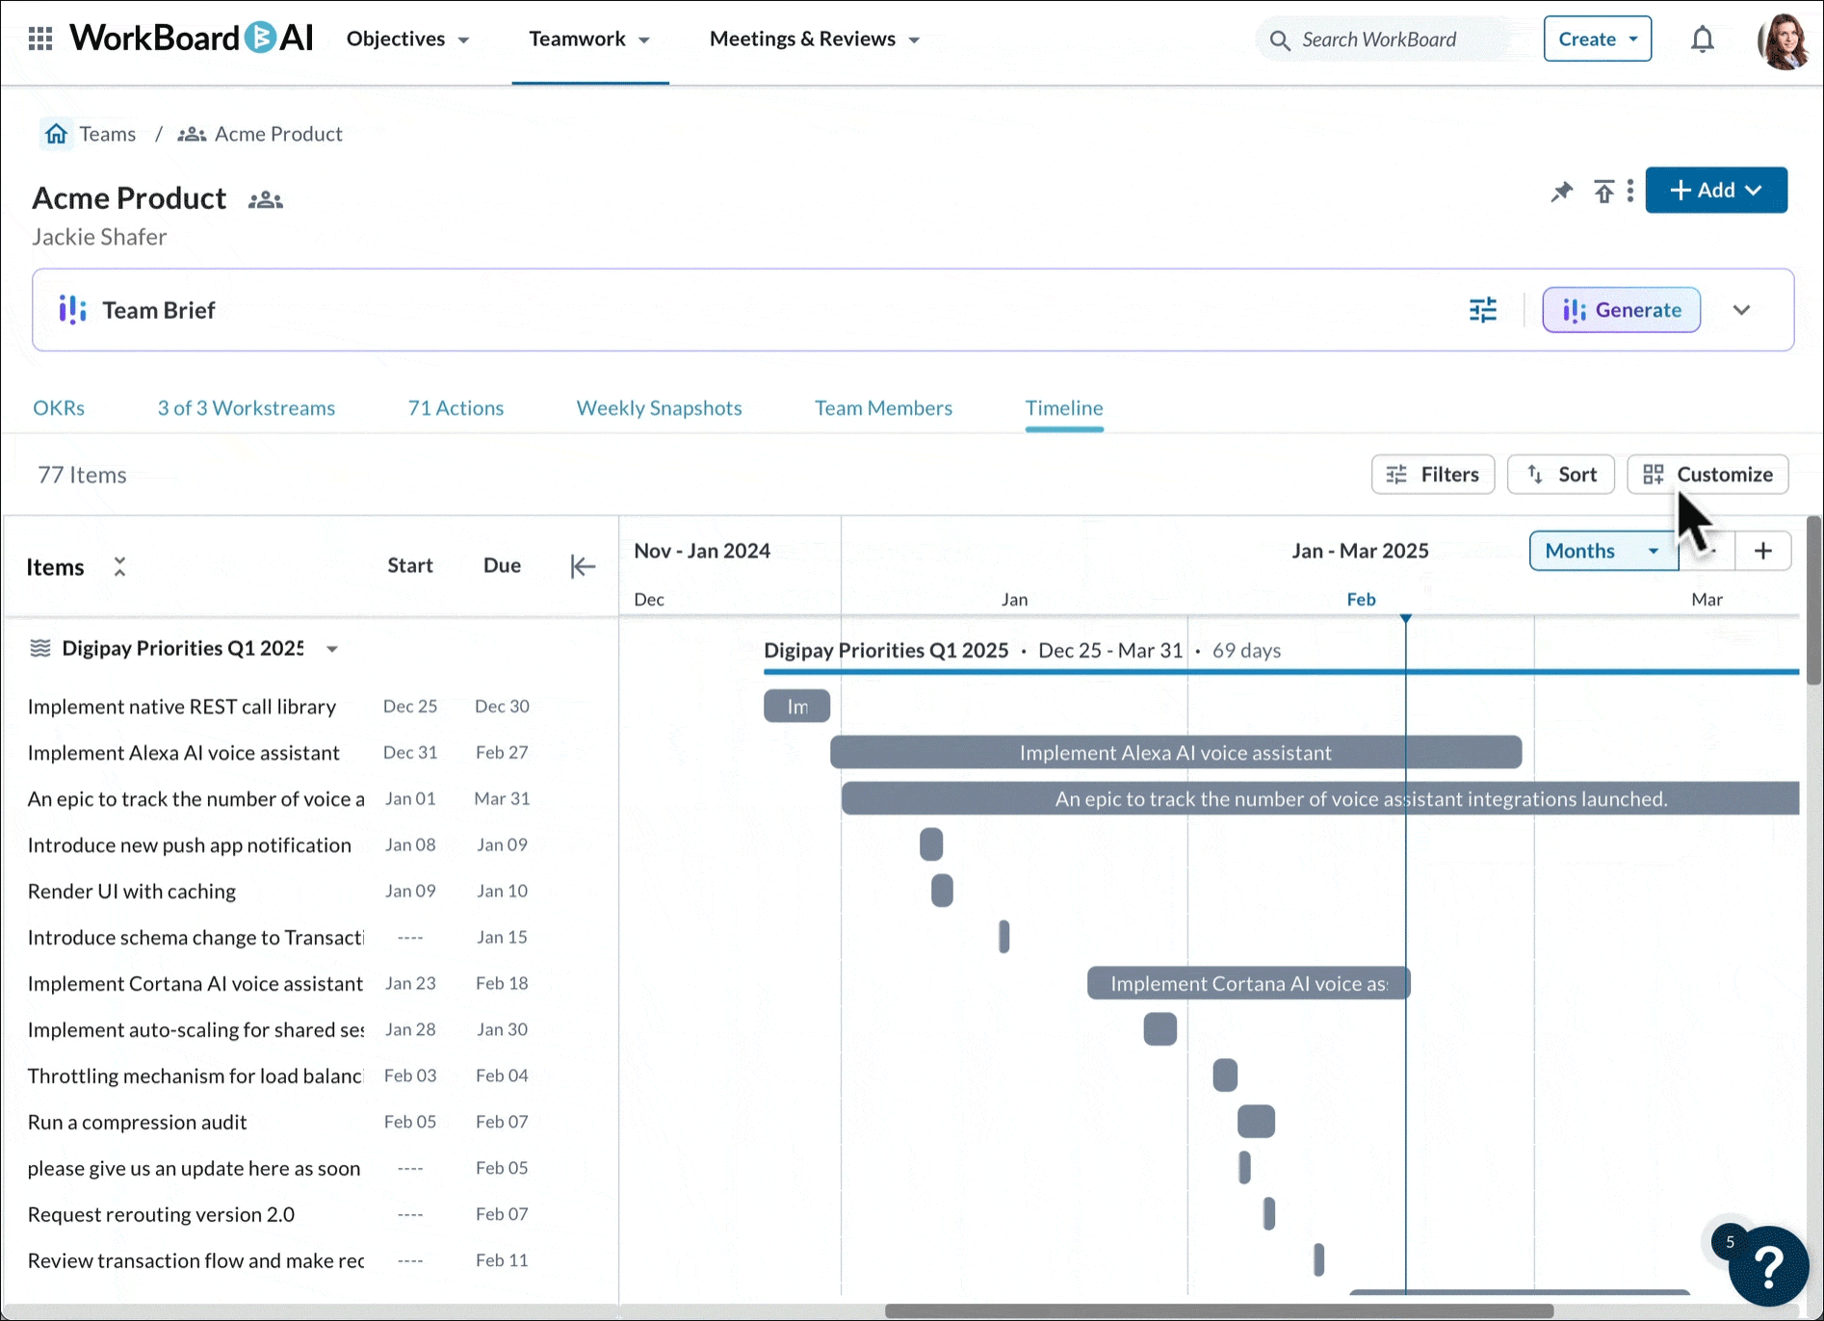
Task: Pin the Acme Product team page
Action: 1561,191
